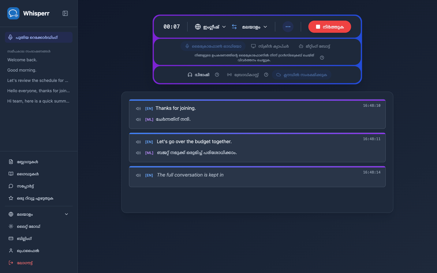This screenshot has width=437, height=273.
Task: Expand the sidebar interface language dropdown മലയാളം
Action: (x=39, y=214)
